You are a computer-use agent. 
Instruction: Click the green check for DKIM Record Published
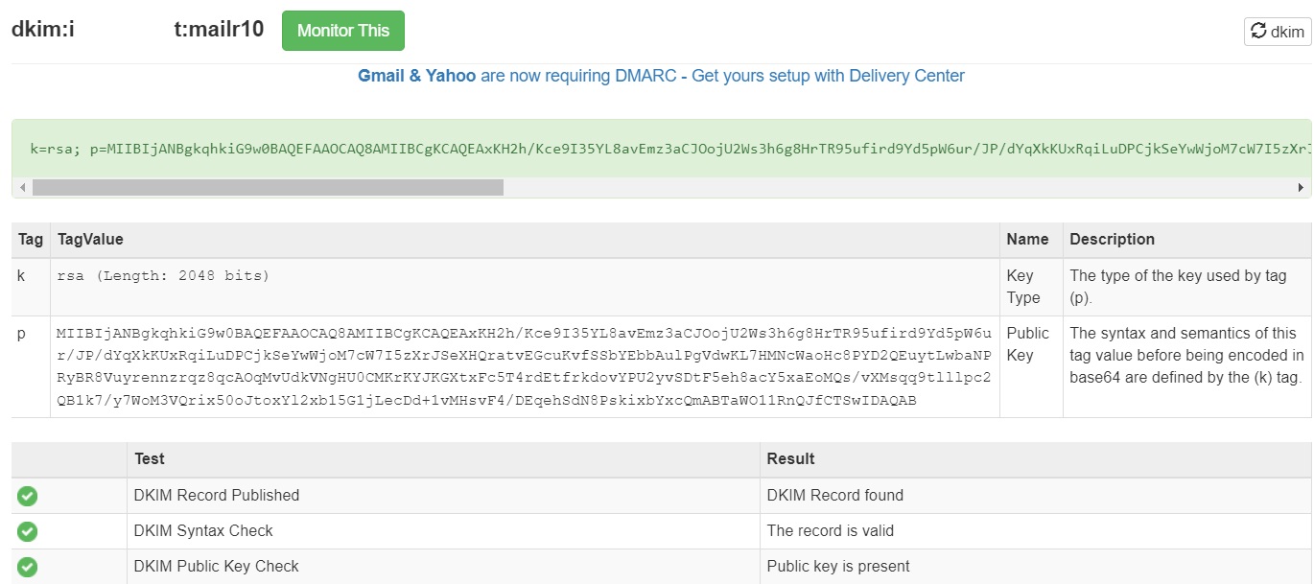(x=28, y=496)
